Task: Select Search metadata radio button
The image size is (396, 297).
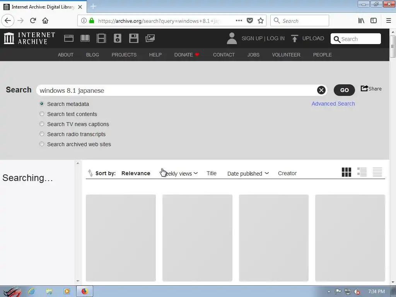Action: coord(42,104)
